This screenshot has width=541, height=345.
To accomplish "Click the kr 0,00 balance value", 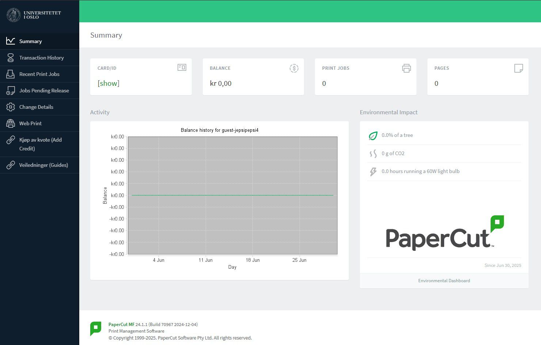I will click(x=221, y=83).
